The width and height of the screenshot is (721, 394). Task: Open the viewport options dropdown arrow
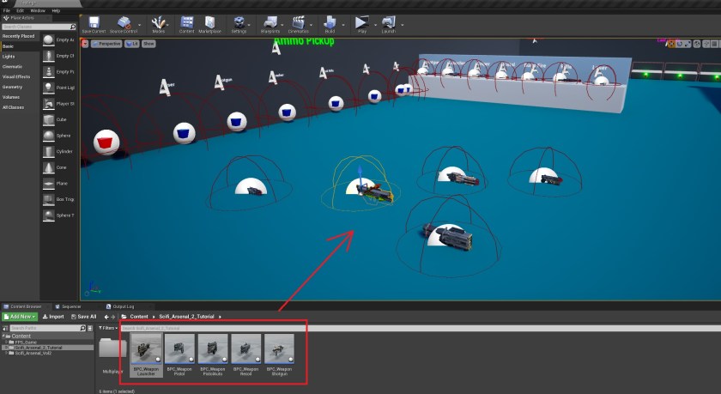tap(85, 43)
